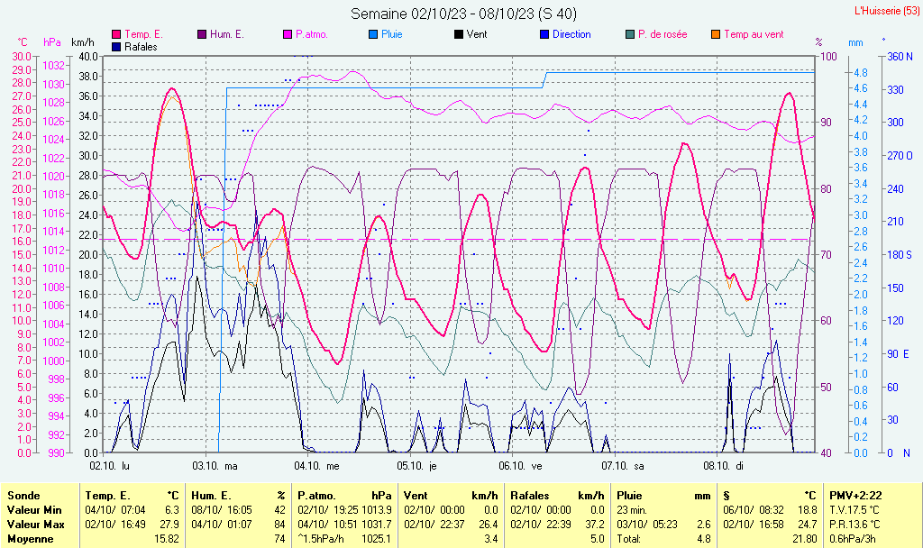Viewport: 923px width, 548px height.
Task: Click the maximum temperature time "02/10/ 16:49"
Action: pos(115,525)
